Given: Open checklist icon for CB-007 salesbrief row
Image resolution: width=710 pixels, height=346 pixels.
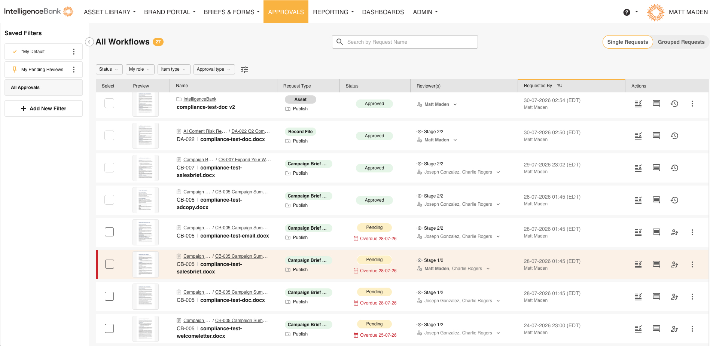Looking at the screenshot, I should pyautogui.click(x=639, y=168).
